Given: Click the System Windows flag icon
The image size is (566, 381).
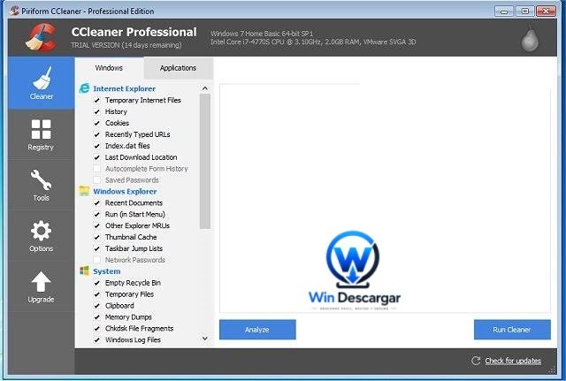Looking at the screenshot, I should tap(84, 271).
